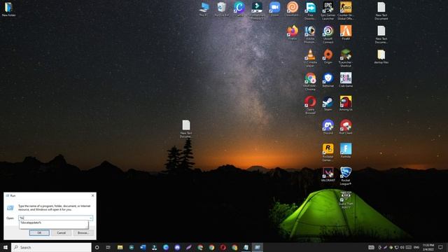Image resolution: width=448 pixels, height=252 pixels.
Task: Click the taskbar Search box
Action: pos(51,247)
